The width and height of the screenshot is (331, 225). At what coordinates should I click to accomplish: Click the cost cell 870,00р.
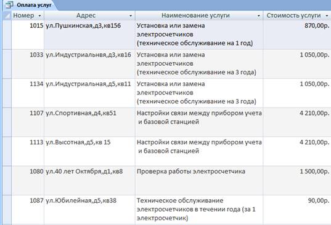point(297,34)
